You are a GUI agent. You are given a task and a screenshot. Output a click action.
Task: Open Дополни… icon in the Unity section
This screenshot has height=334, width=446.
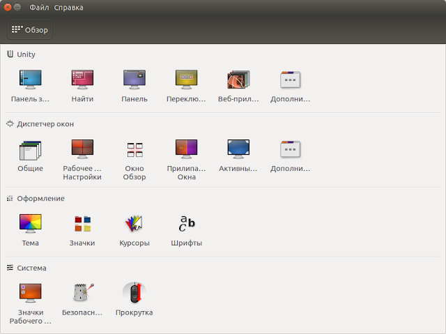290,79
